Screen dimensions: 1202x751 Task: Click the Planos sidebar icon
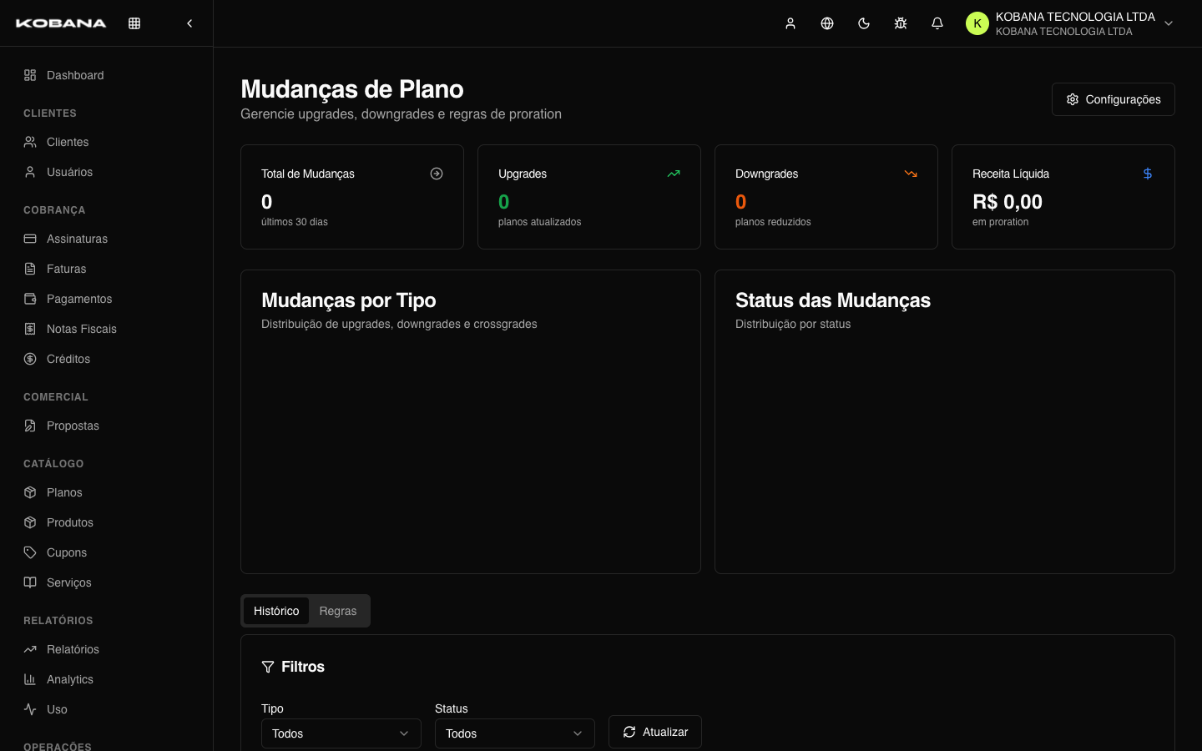tap(30, 492)
